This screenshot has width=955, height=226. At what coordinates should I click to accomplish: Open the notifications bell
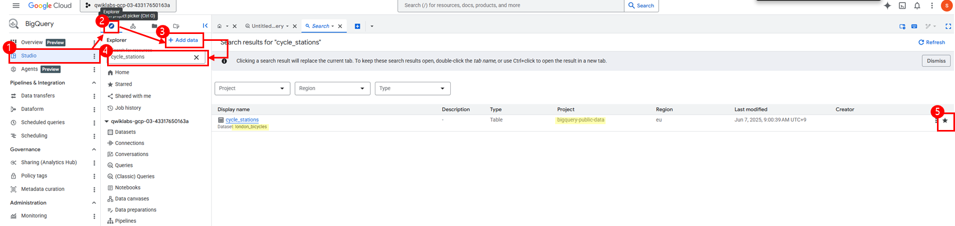tap(917, 5)
